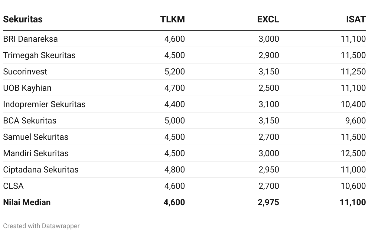
Task: Click the Sekuritas column header
Action: coord(23,19)
